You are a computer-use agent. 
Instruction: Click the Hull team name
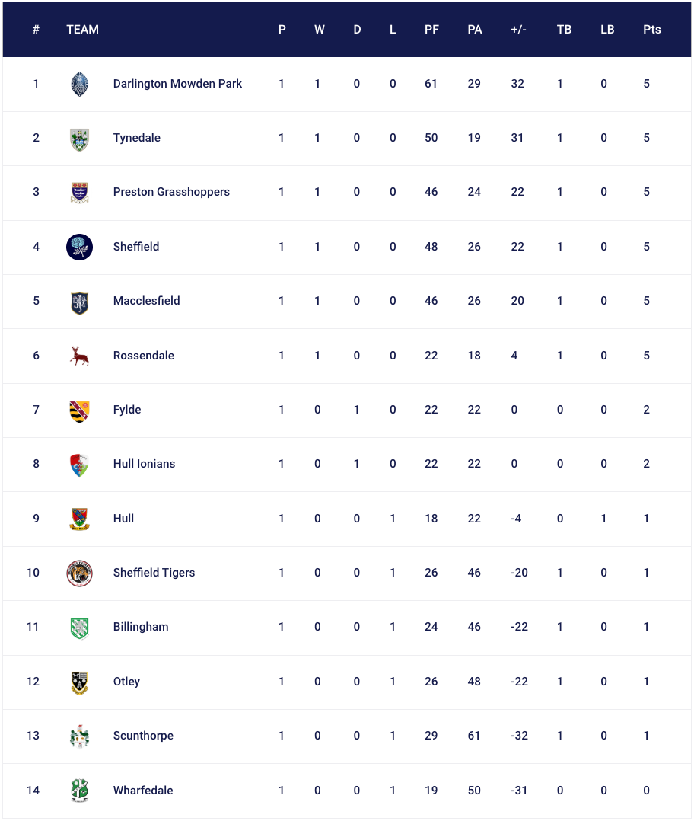[123, 519]
